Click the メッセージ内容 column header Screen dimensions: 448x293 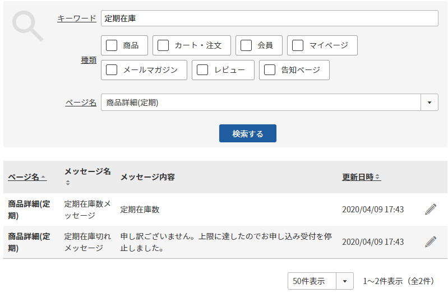(147, 177)
